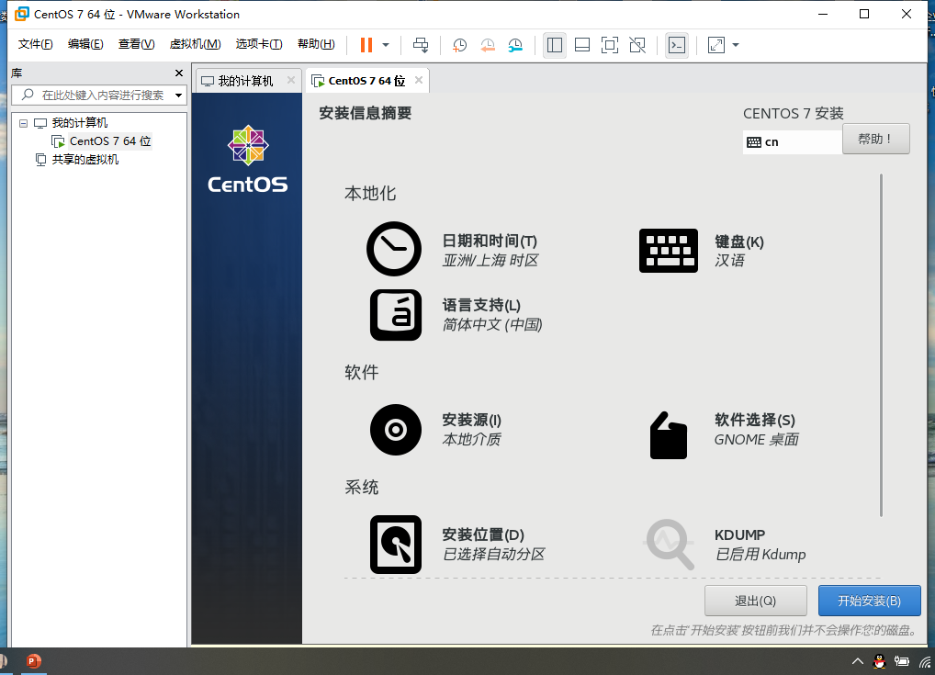Viewport: 935px width, 675px height.
Task: Click 已启用 Kdump status text
Action: (x=760, y=554)
